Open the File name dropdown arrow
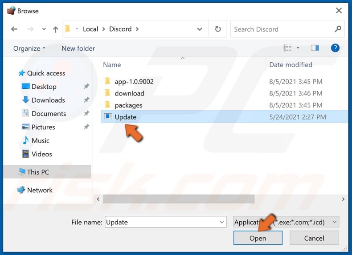This screenshot has width=352, height=255. (x=221, y=222)
